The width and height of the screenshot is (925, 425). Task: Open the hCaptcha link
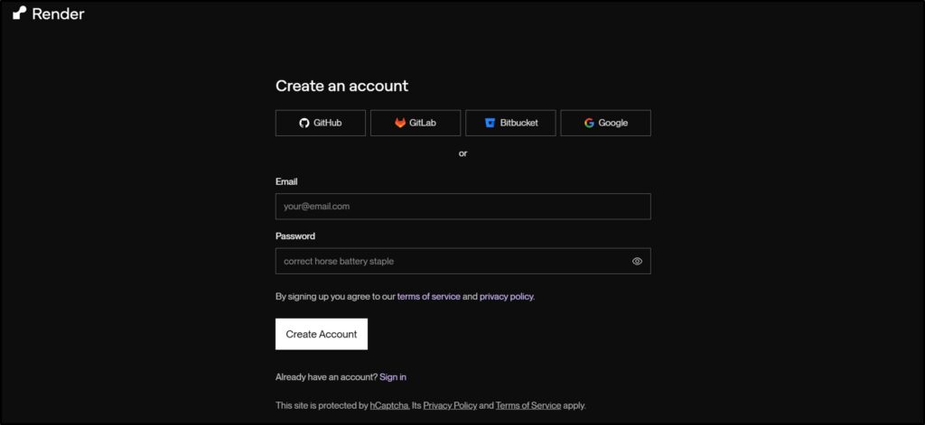click(x=389, y=405)
